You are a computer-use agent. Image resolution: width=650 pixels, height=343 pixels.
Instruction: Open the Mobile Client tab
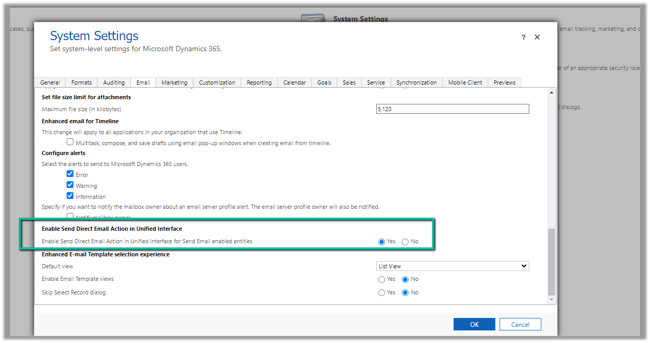[465, 82]
